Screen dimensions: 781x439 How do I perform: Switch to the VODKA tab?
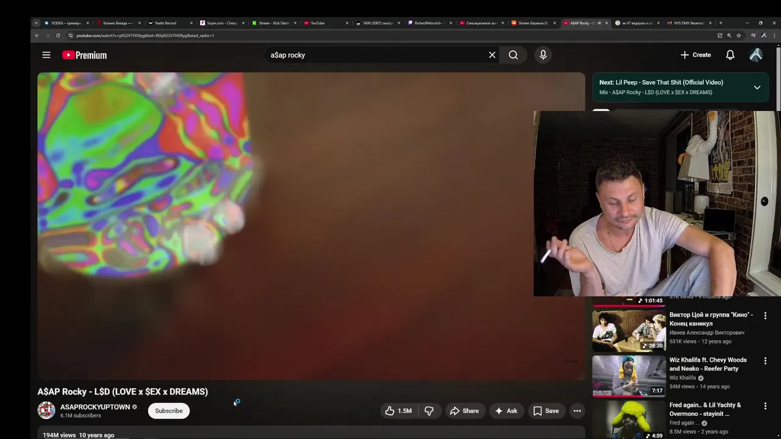67,23
